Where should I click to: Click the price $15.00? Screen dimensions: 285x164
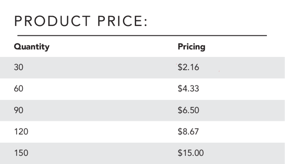click(x=191, y=153)
